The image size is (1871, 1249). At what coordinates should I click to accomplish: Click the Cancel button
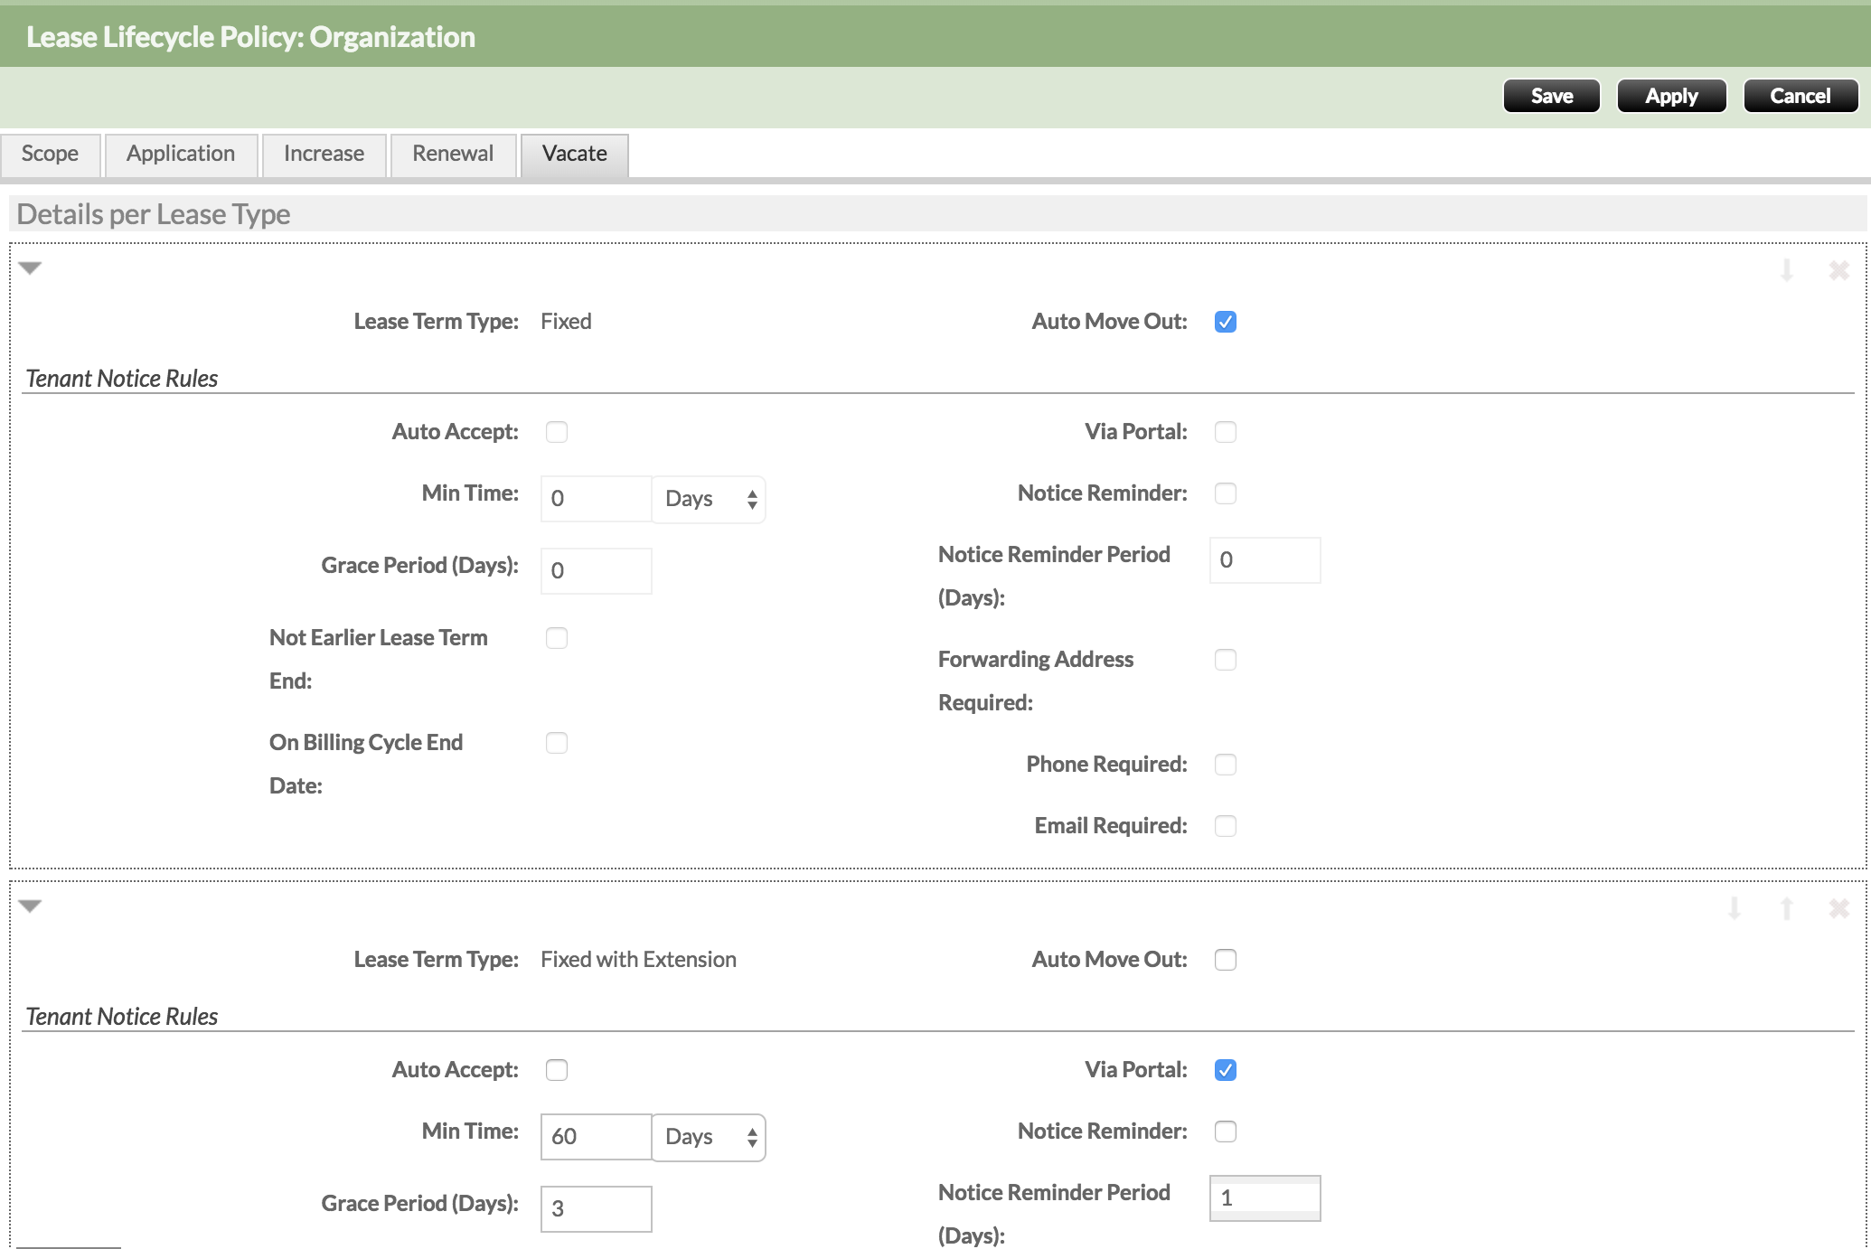tap(1800, 96)
